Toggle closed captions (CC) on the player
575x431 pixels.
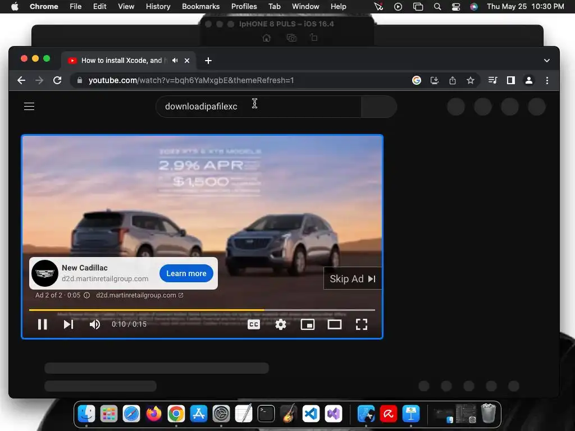(x=254, y=324)
